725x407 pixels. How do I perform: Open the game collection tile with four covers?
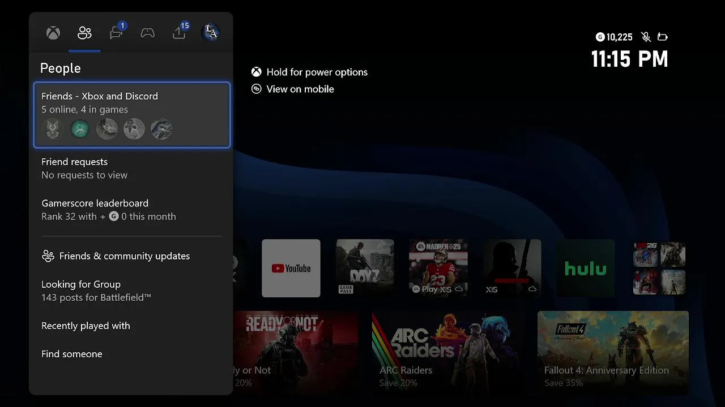click(x=659, y=269)
